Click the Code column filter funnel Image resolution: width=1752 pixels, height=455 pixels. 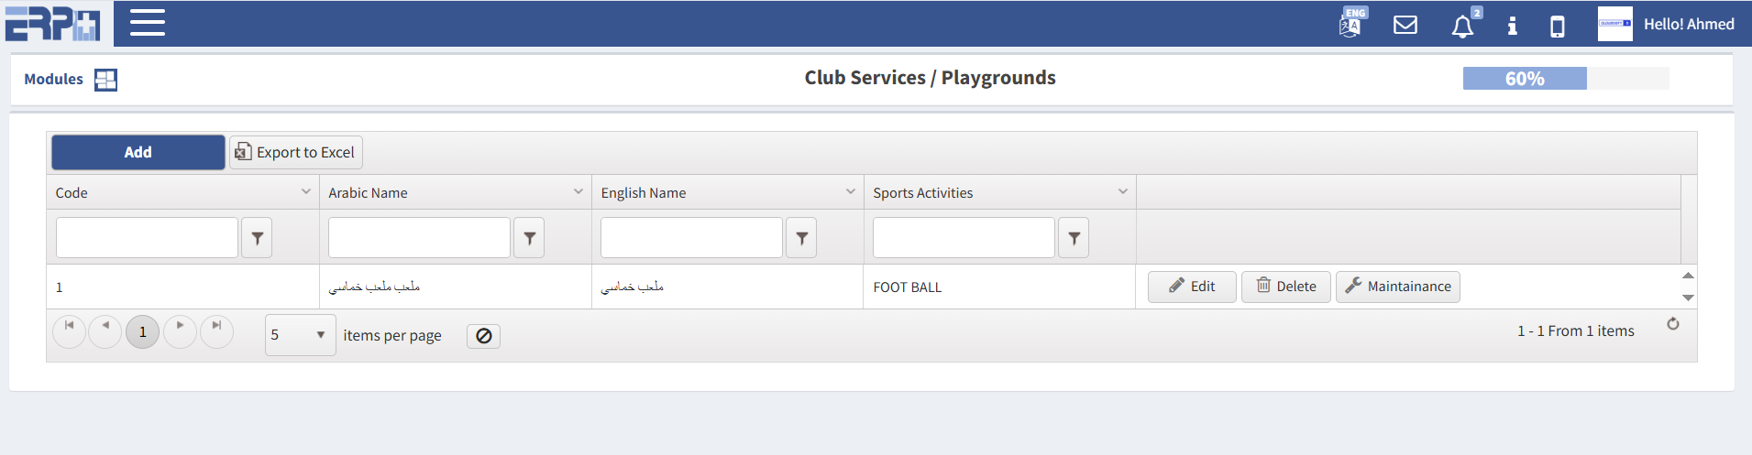(x=257, y=238)
